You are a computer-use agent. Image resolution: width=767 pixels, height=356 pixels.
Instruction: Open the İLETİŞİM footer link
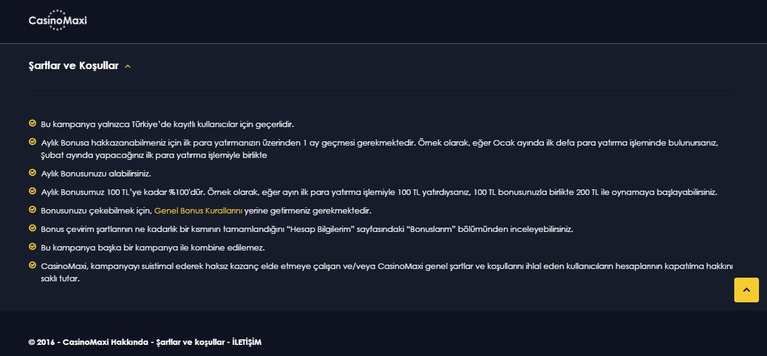click(247, 342)
